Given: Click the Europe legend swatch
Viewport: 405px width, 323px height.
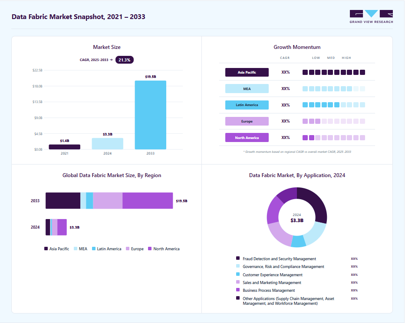Looking at the screenshot, I should (128, 249).
